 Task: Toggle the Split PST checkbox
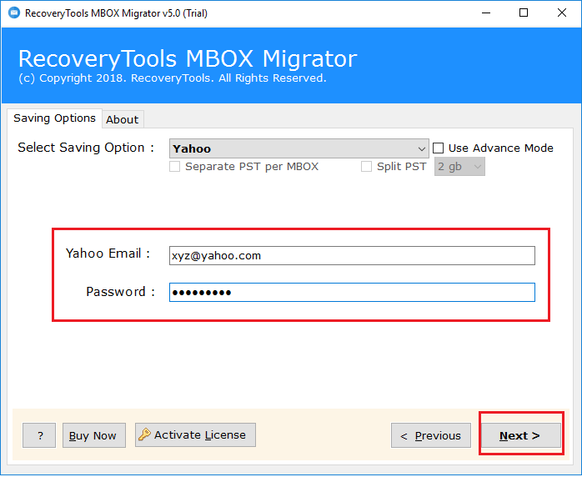point(366,166)
